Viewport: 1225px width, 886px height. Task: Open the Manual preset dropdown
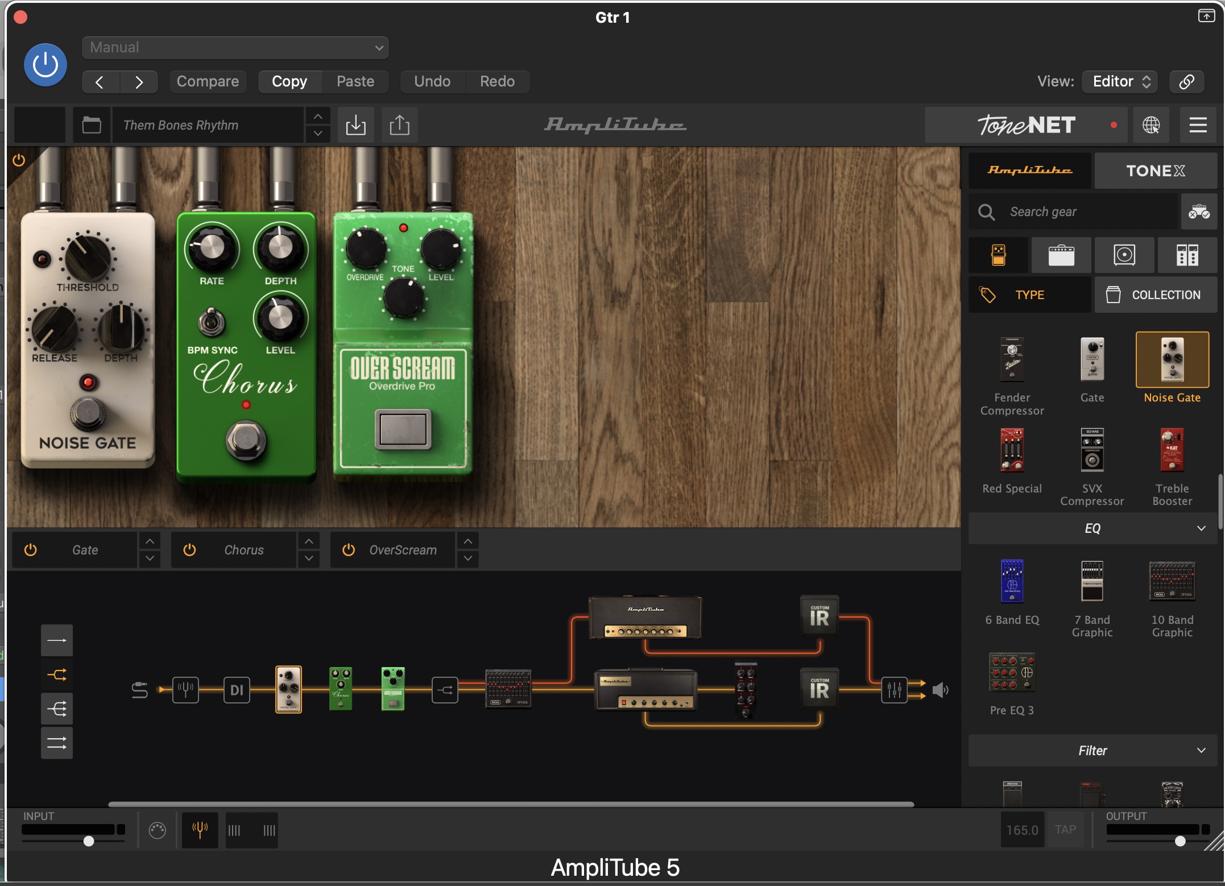(235, 48)
